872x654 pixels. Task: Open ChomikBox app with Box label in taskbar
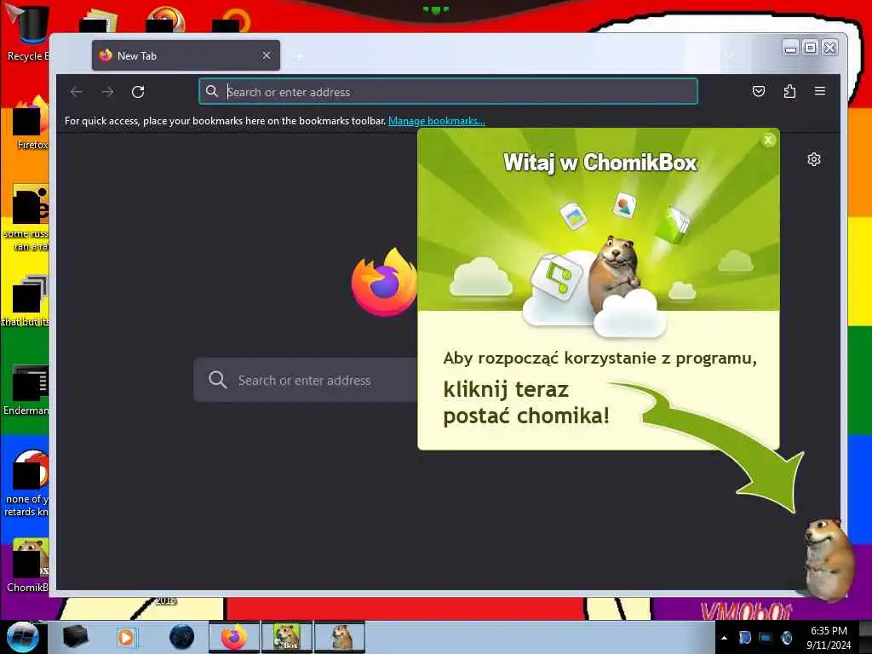(x=287, y=637)
